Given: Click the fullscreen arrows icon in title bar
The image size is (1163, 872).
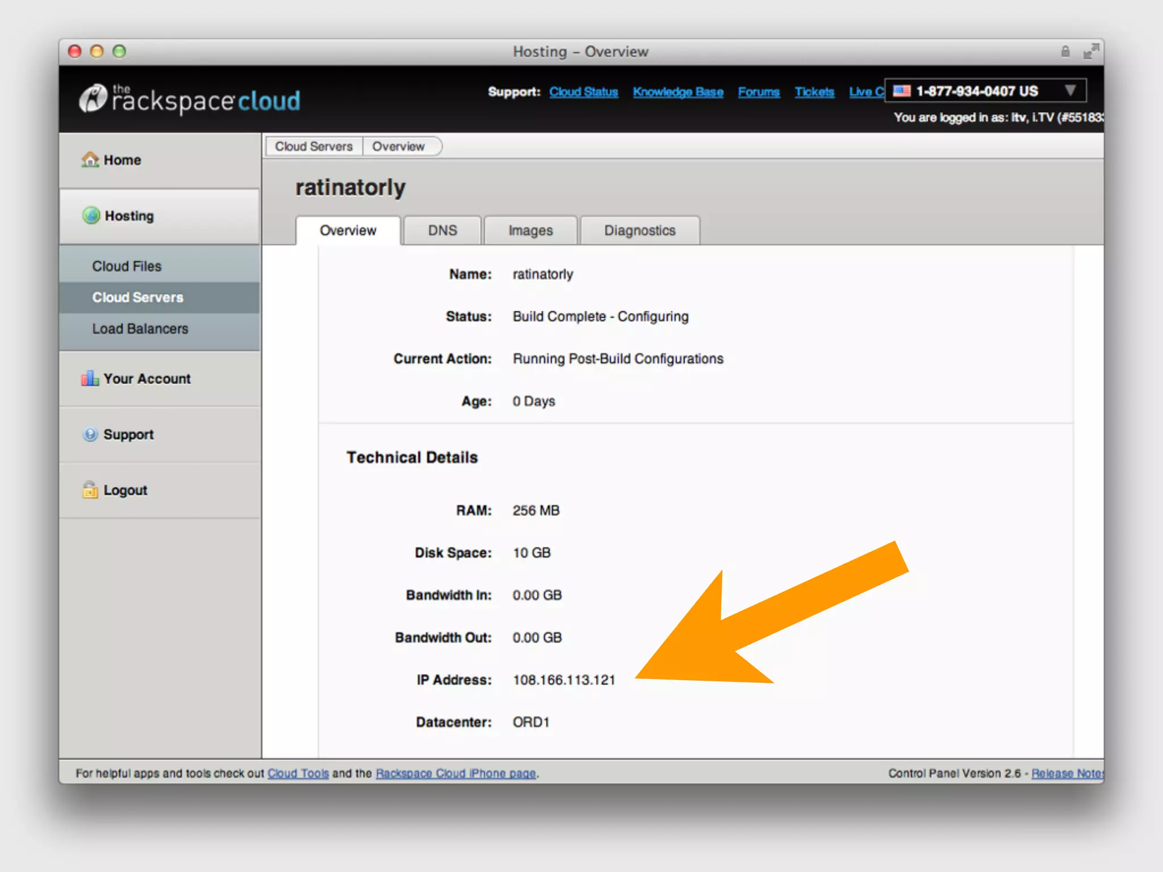Looking at the screenshot, I should point(1090,52).
